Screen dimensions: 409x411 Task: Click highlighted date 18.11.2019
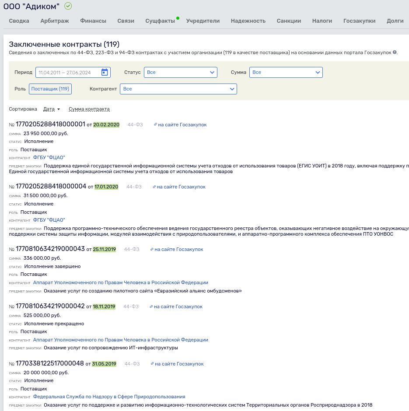(104, 307)
